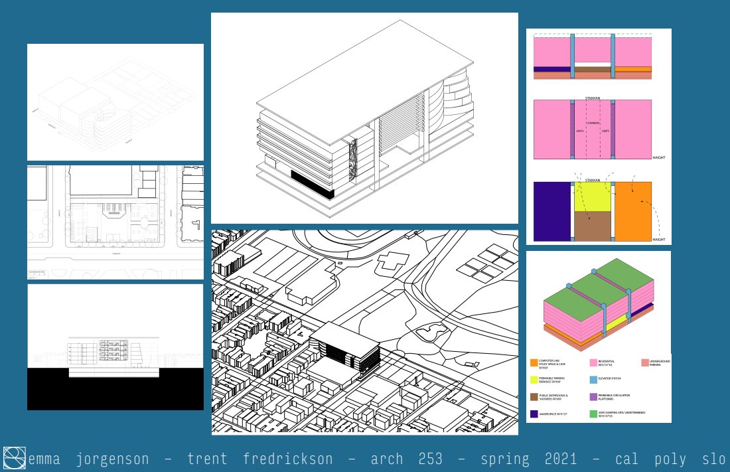Open the site plan drawing with streets

point(115,222)
